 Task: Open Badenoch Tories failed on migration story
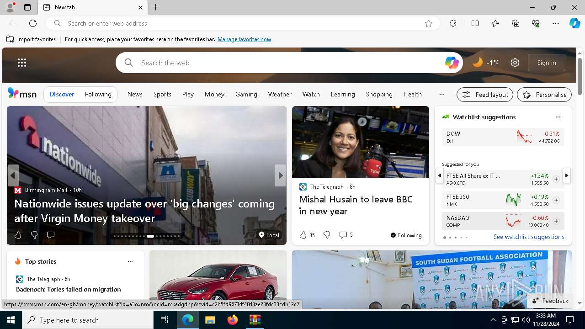[69, 289]
